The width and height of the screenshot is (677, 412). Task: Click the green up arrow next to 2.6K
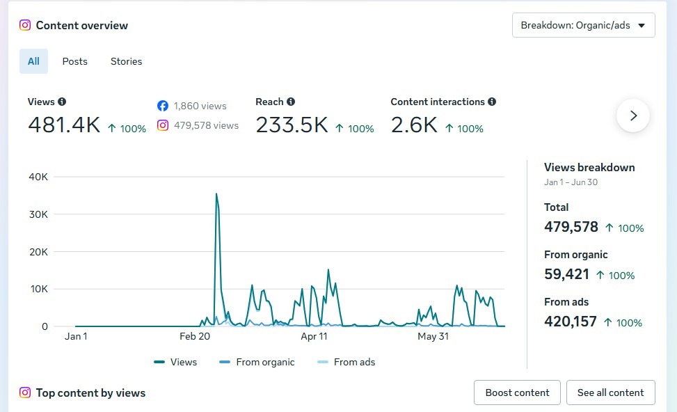[x=449, y=128]
